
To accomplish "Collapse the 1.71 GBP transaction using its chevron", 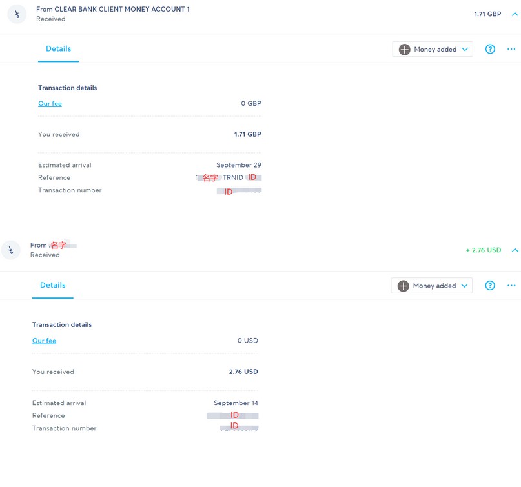I will click(515, 14).
